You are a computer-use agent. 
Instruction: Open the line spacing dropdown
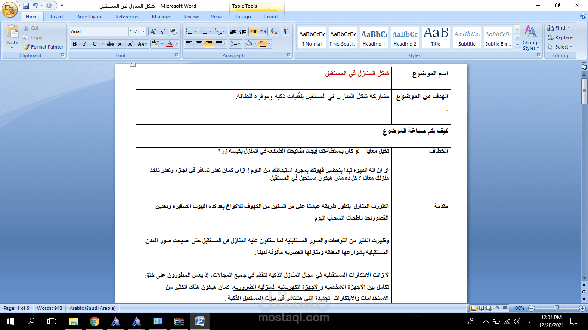point(235,44)
